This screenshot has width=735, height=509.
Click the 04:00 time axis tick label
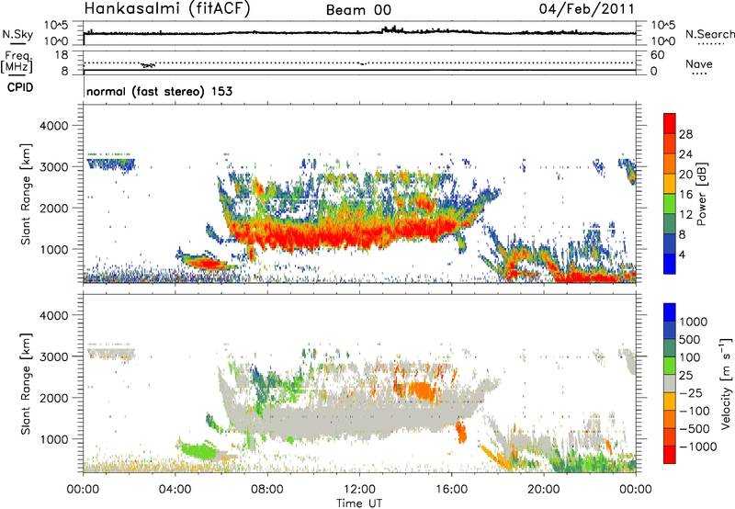175,490
